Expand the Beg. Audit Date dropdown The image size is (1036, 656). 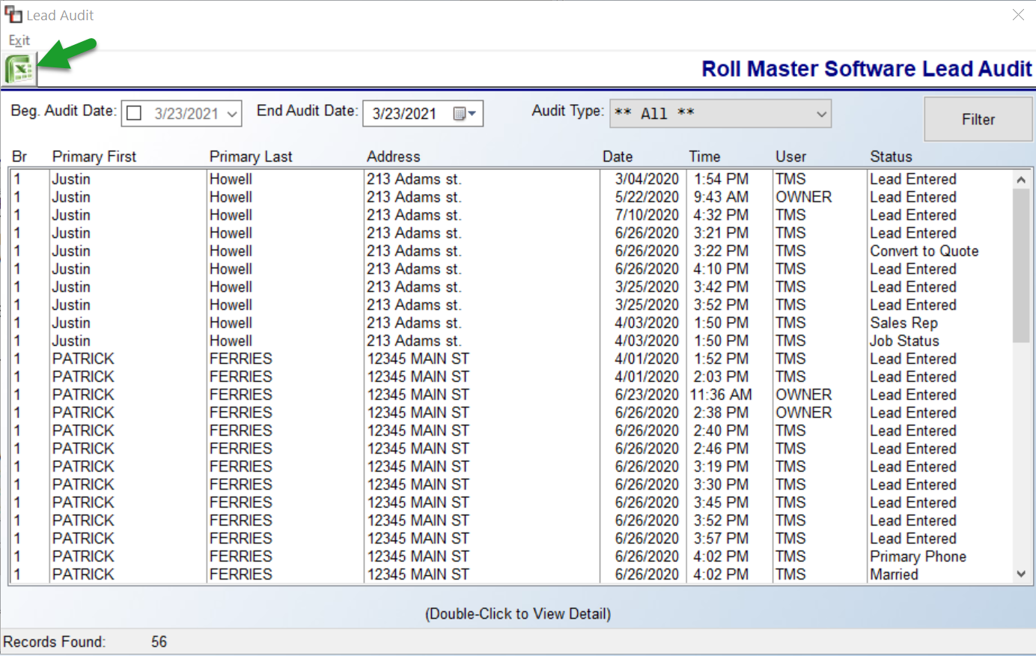(x=232, y=114)
